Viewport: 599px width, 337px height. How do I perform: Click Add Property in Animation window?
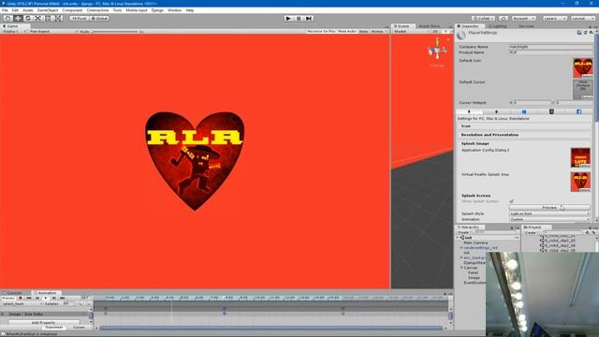tap(44, 322)
